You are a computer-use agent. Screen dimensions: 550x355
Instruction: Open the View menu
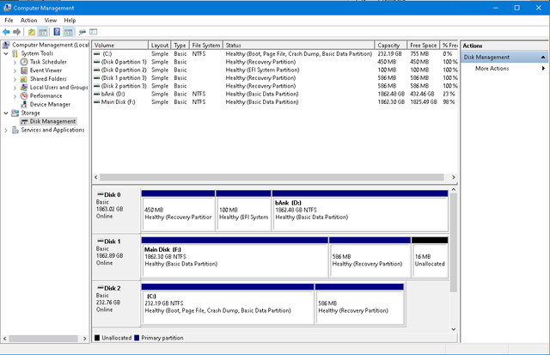[x=51, y=21]
